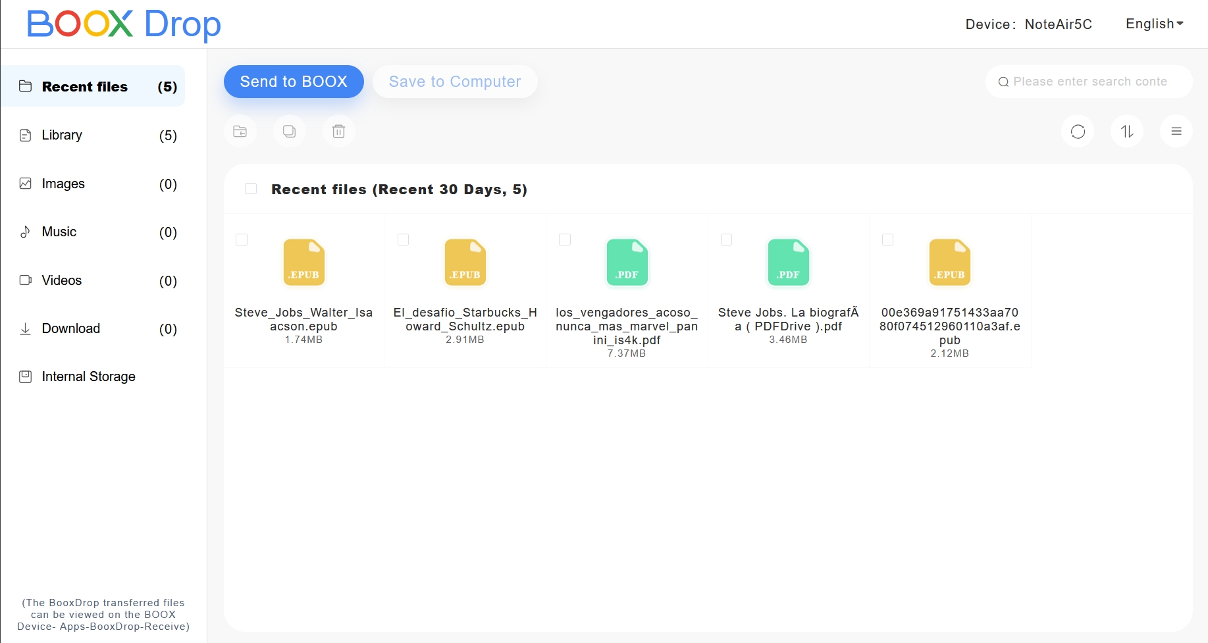Open the Library section in sidebar
The image size is (1208, 643).
[62, 136]
